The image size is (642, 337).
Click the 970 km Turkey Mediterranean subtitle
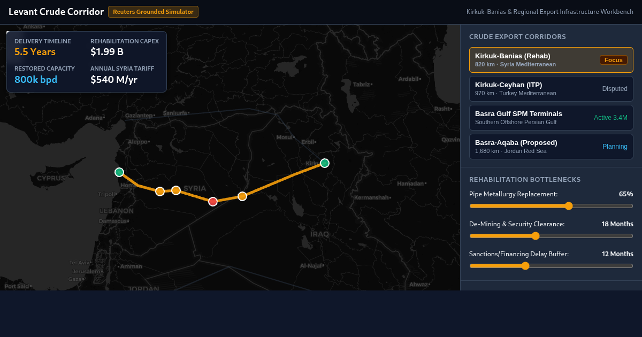pos(516,93)
